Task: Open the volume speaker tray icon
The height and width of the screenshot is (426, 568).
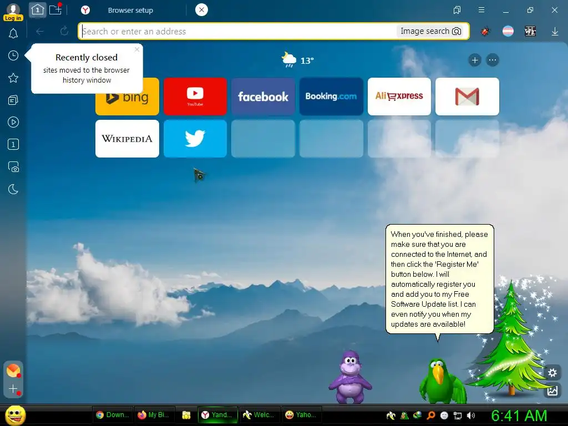Action: click(x=471, y=415)
